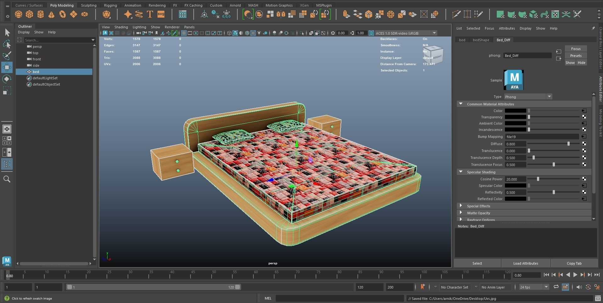Create a polygon plane from the shelf
The height and width of the screenshot is (303, 603).
(x=74, y=14)
